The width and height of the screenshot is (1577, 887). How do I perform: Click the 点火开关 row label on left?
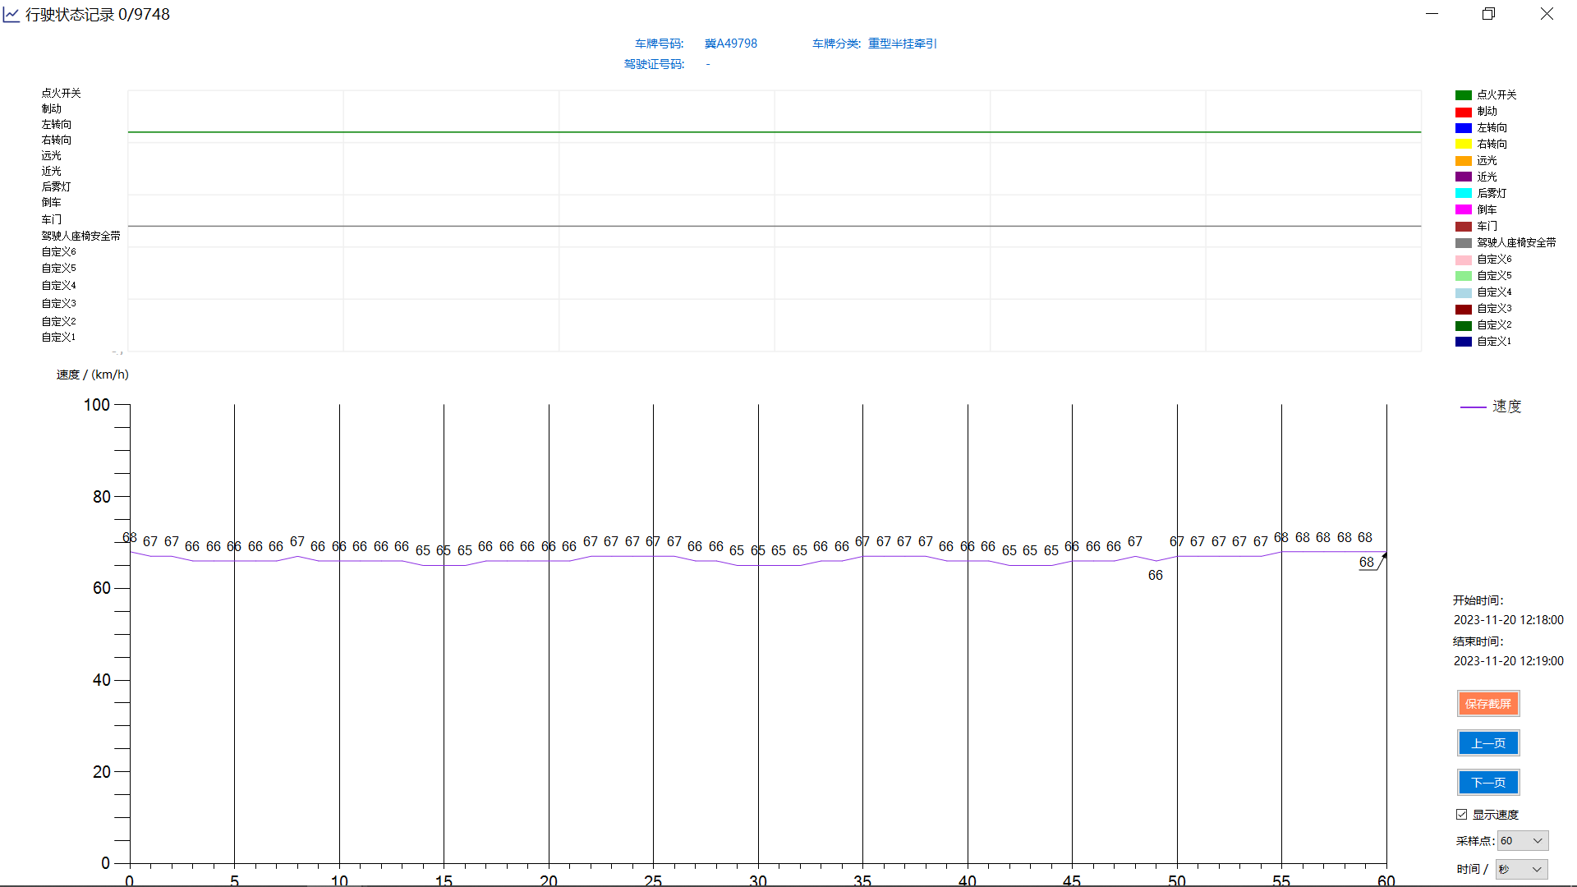click(x=62, y=93)
